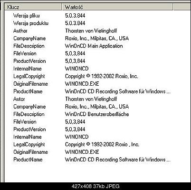Click Thorsten von Vietinghoff in the Autor row
The width and height of the screenshot is (191, 190).
91,99
